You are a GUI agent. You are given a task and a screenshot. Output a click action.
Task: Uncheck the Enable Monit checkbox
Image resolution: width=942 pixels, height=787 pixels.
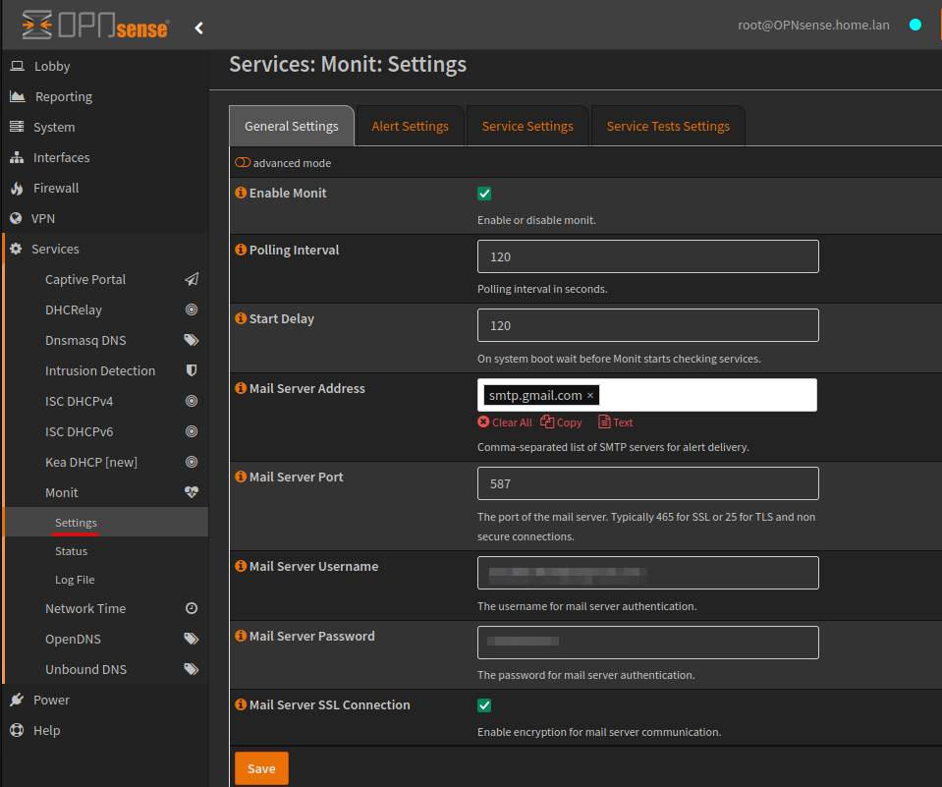tap(484, 194)
